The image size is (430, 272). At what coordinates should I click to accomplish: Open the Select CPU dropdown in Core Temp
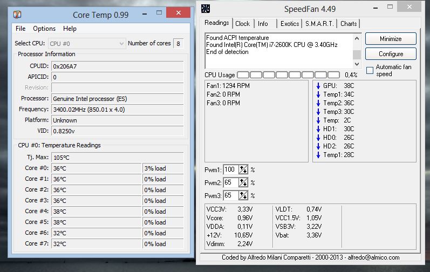(x=87, y=44)
